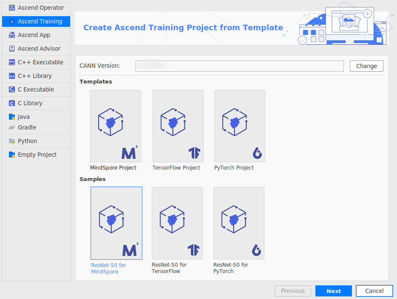Select the ResNet-50 for PyTorch sample card
397x299 pixels.
click(x=239, y=223)
